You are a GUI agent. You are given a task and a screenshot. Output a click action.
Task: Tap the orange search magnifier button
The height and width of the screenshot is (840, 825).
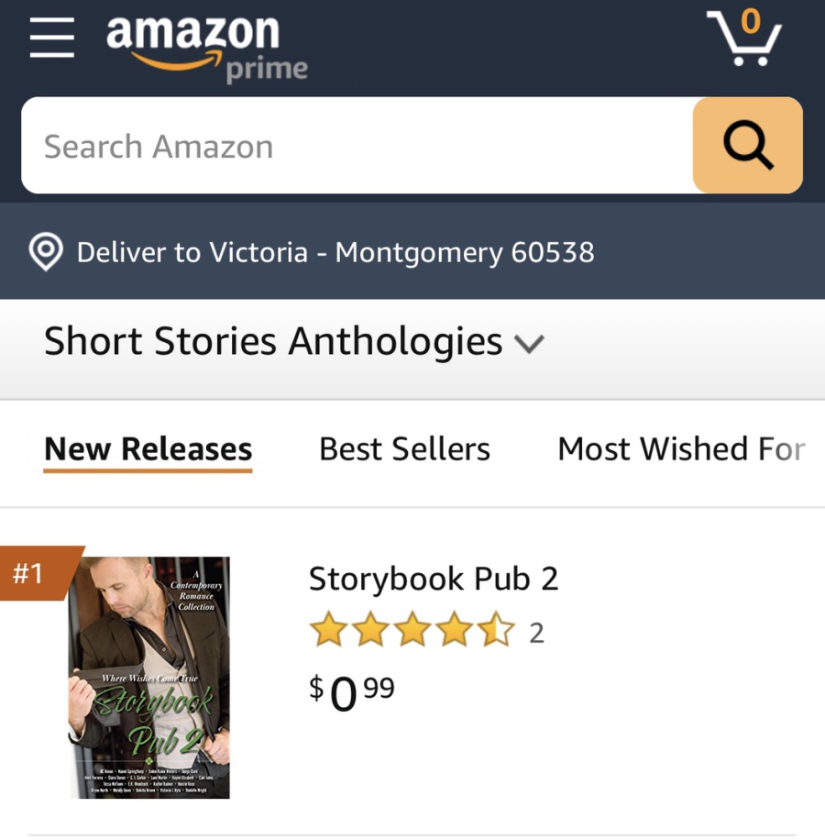[x=747, y=146]
